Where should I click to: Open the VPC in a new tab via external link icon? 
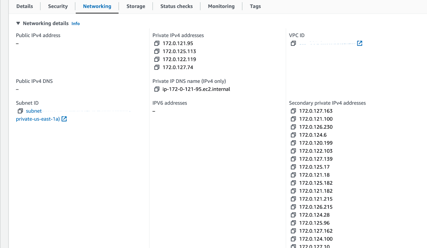(360, 43)
